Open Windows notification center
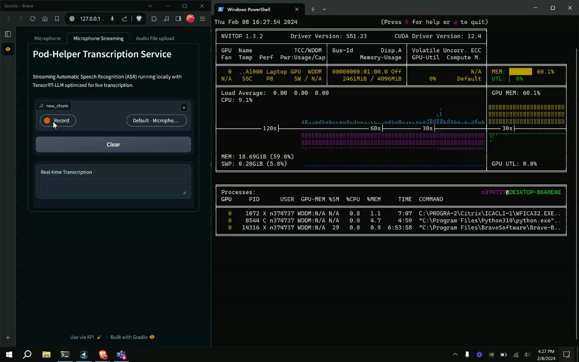 tap(567, 355)
